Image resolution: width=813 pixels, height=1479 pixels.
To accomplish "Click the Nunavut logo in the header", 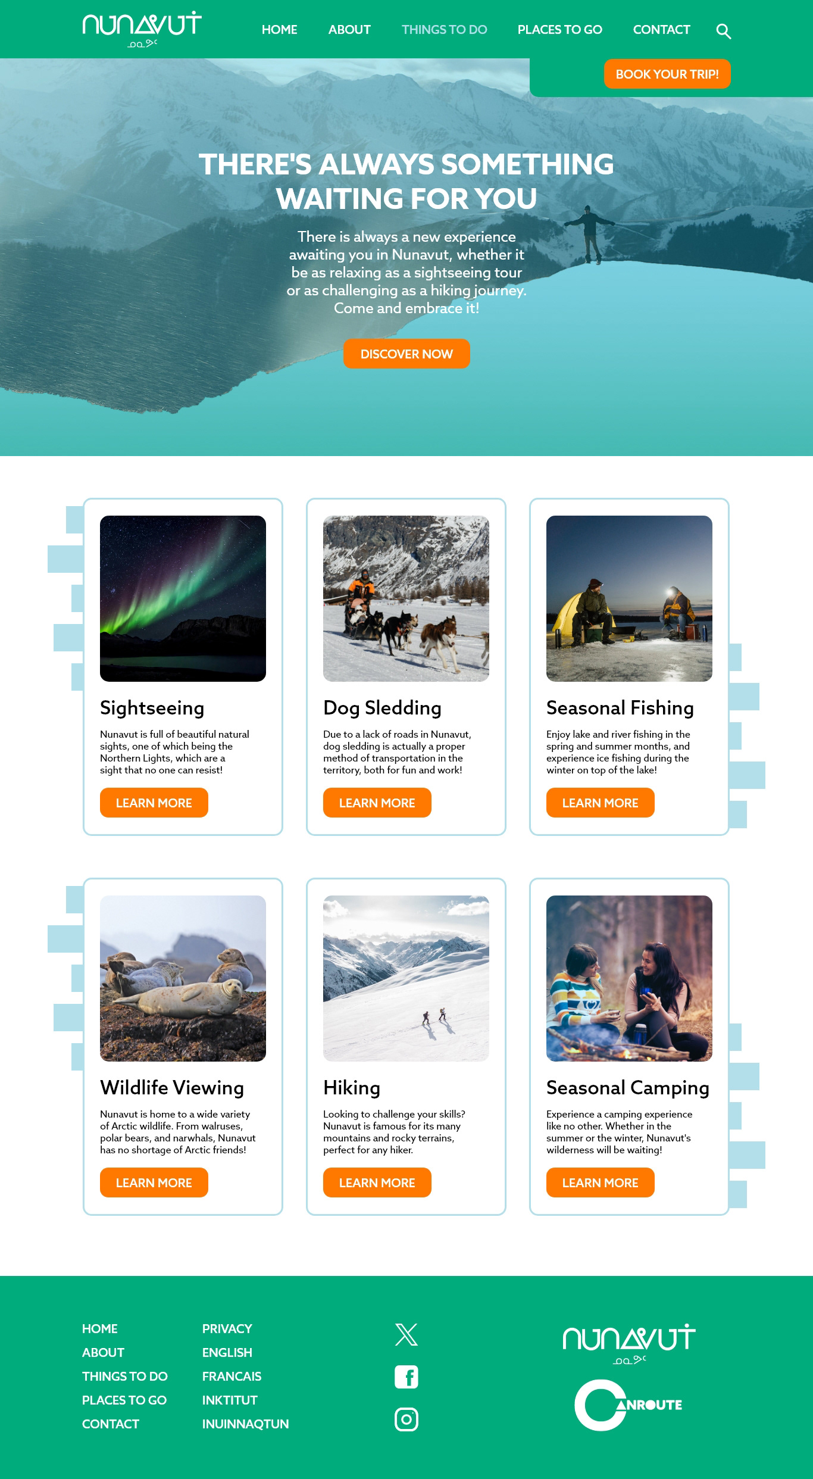I will point(142,29).
